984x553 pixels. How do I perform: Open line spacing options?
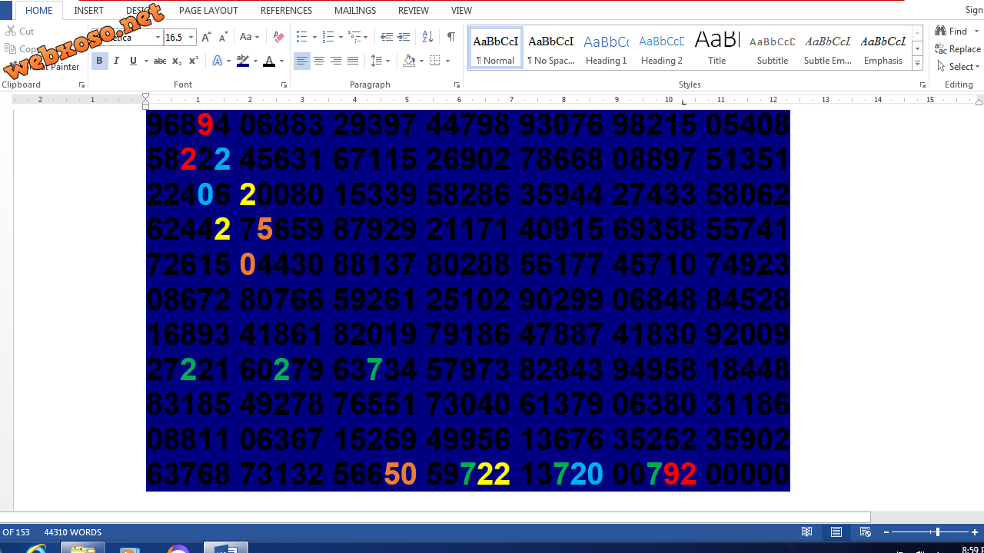pyautogui.click(x=377, y=61)
